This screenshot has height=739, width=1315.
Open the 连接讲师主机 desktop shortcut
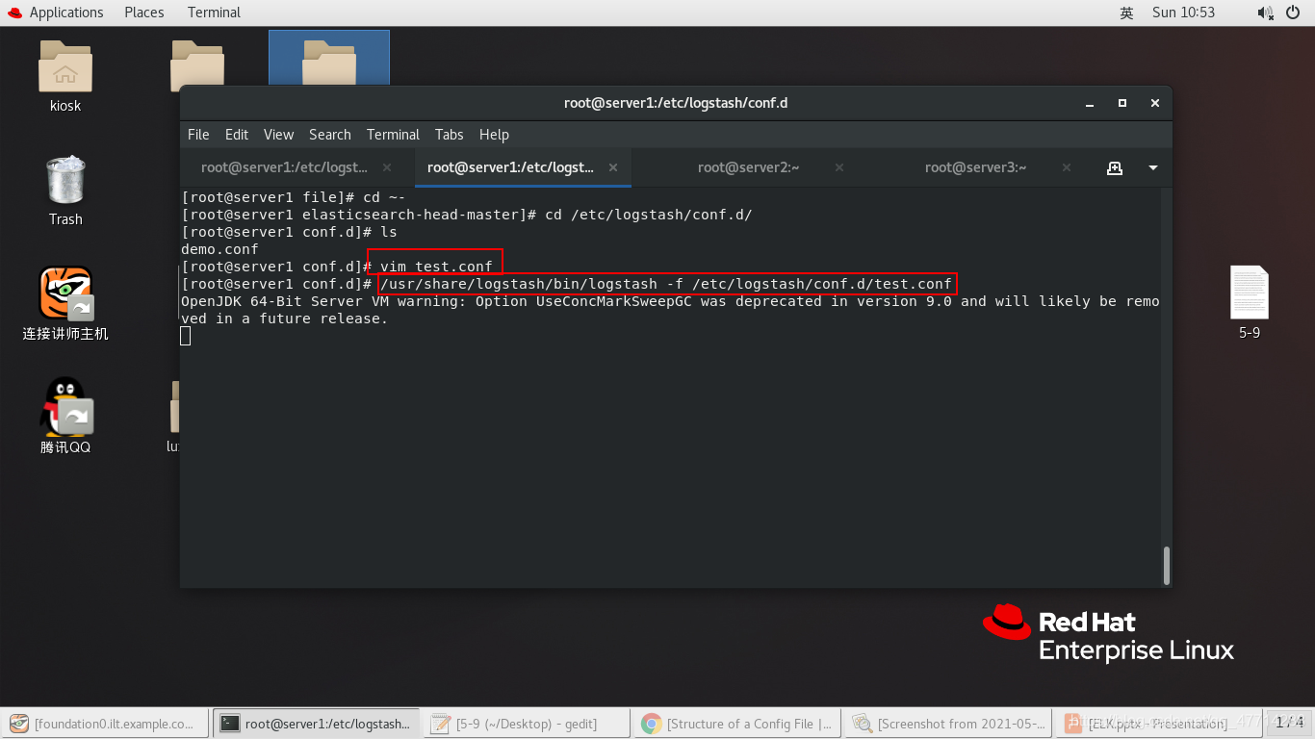pos(65,293)
